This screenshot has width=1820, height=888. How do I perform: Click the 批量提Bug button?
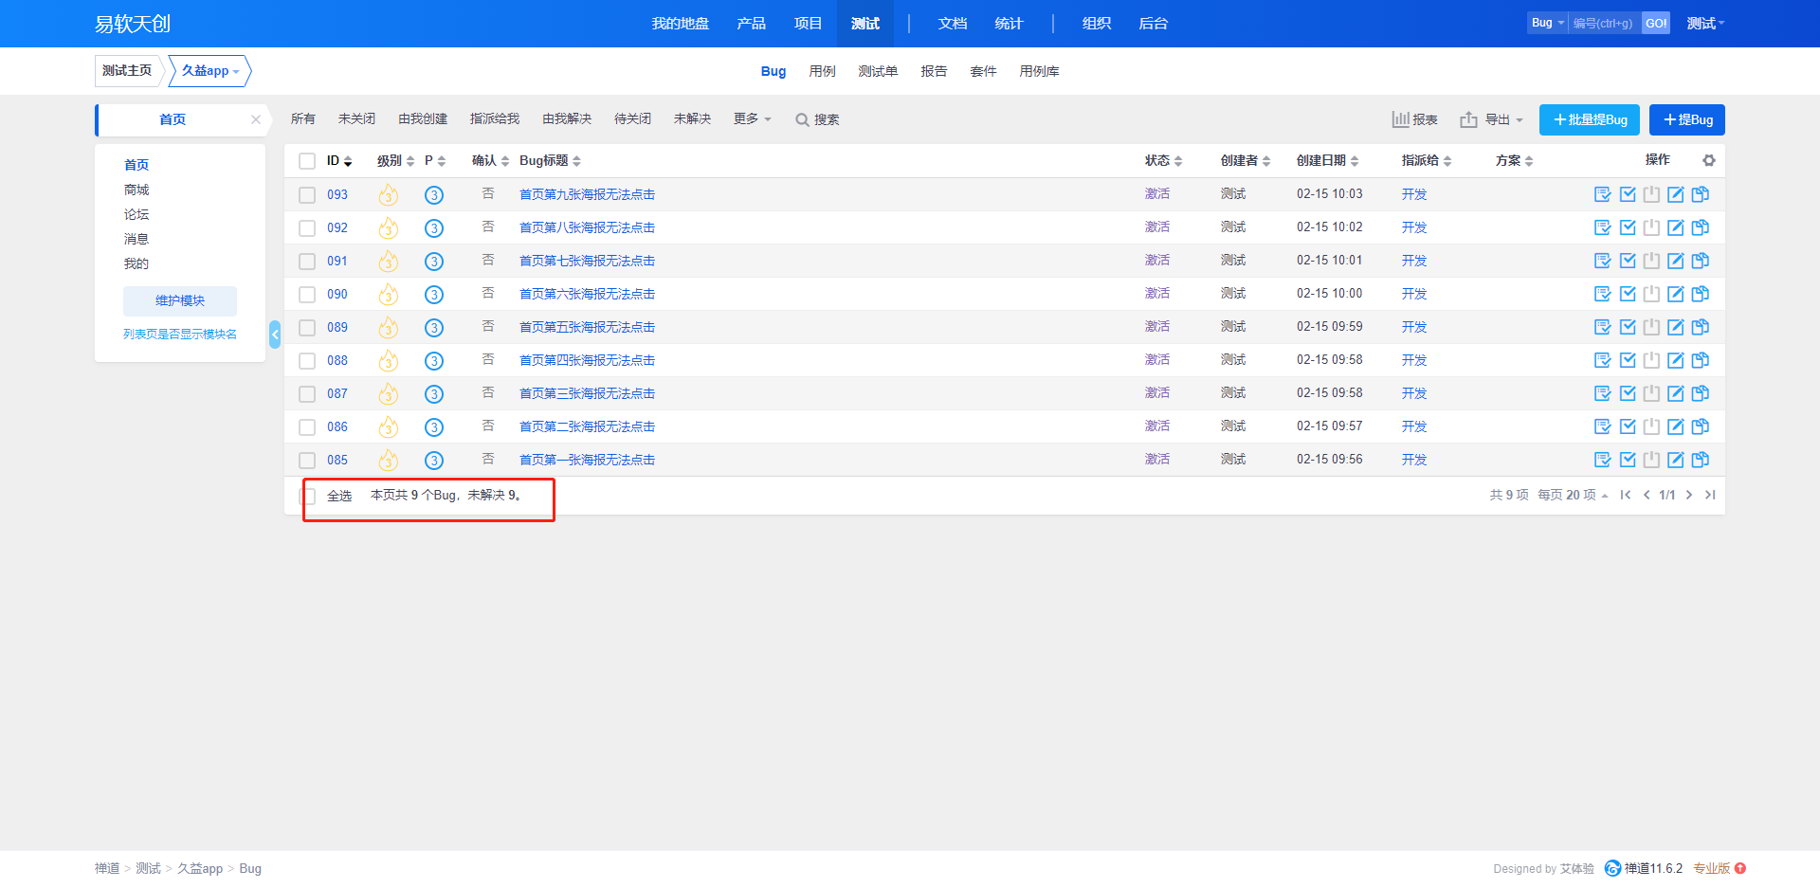(1590, 119)
